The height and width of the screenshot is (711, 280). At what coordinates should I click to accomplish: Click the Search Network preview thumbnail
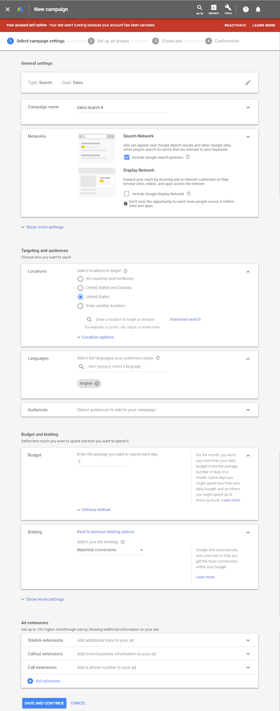pos(97,148)
